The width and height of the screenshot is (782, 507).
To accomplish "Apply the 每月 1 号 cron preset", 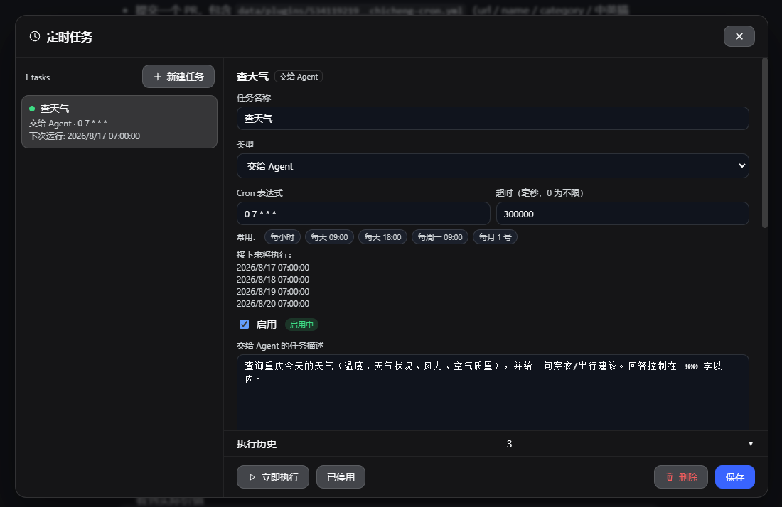I will pyautogui.click(x=496, y=237).
